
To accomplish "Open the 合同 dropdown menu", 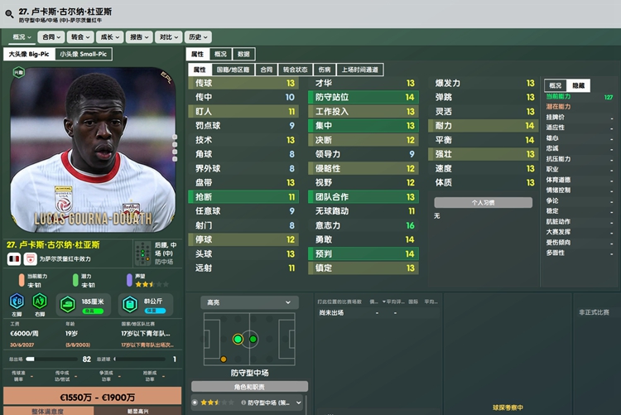I will (51, 37).
